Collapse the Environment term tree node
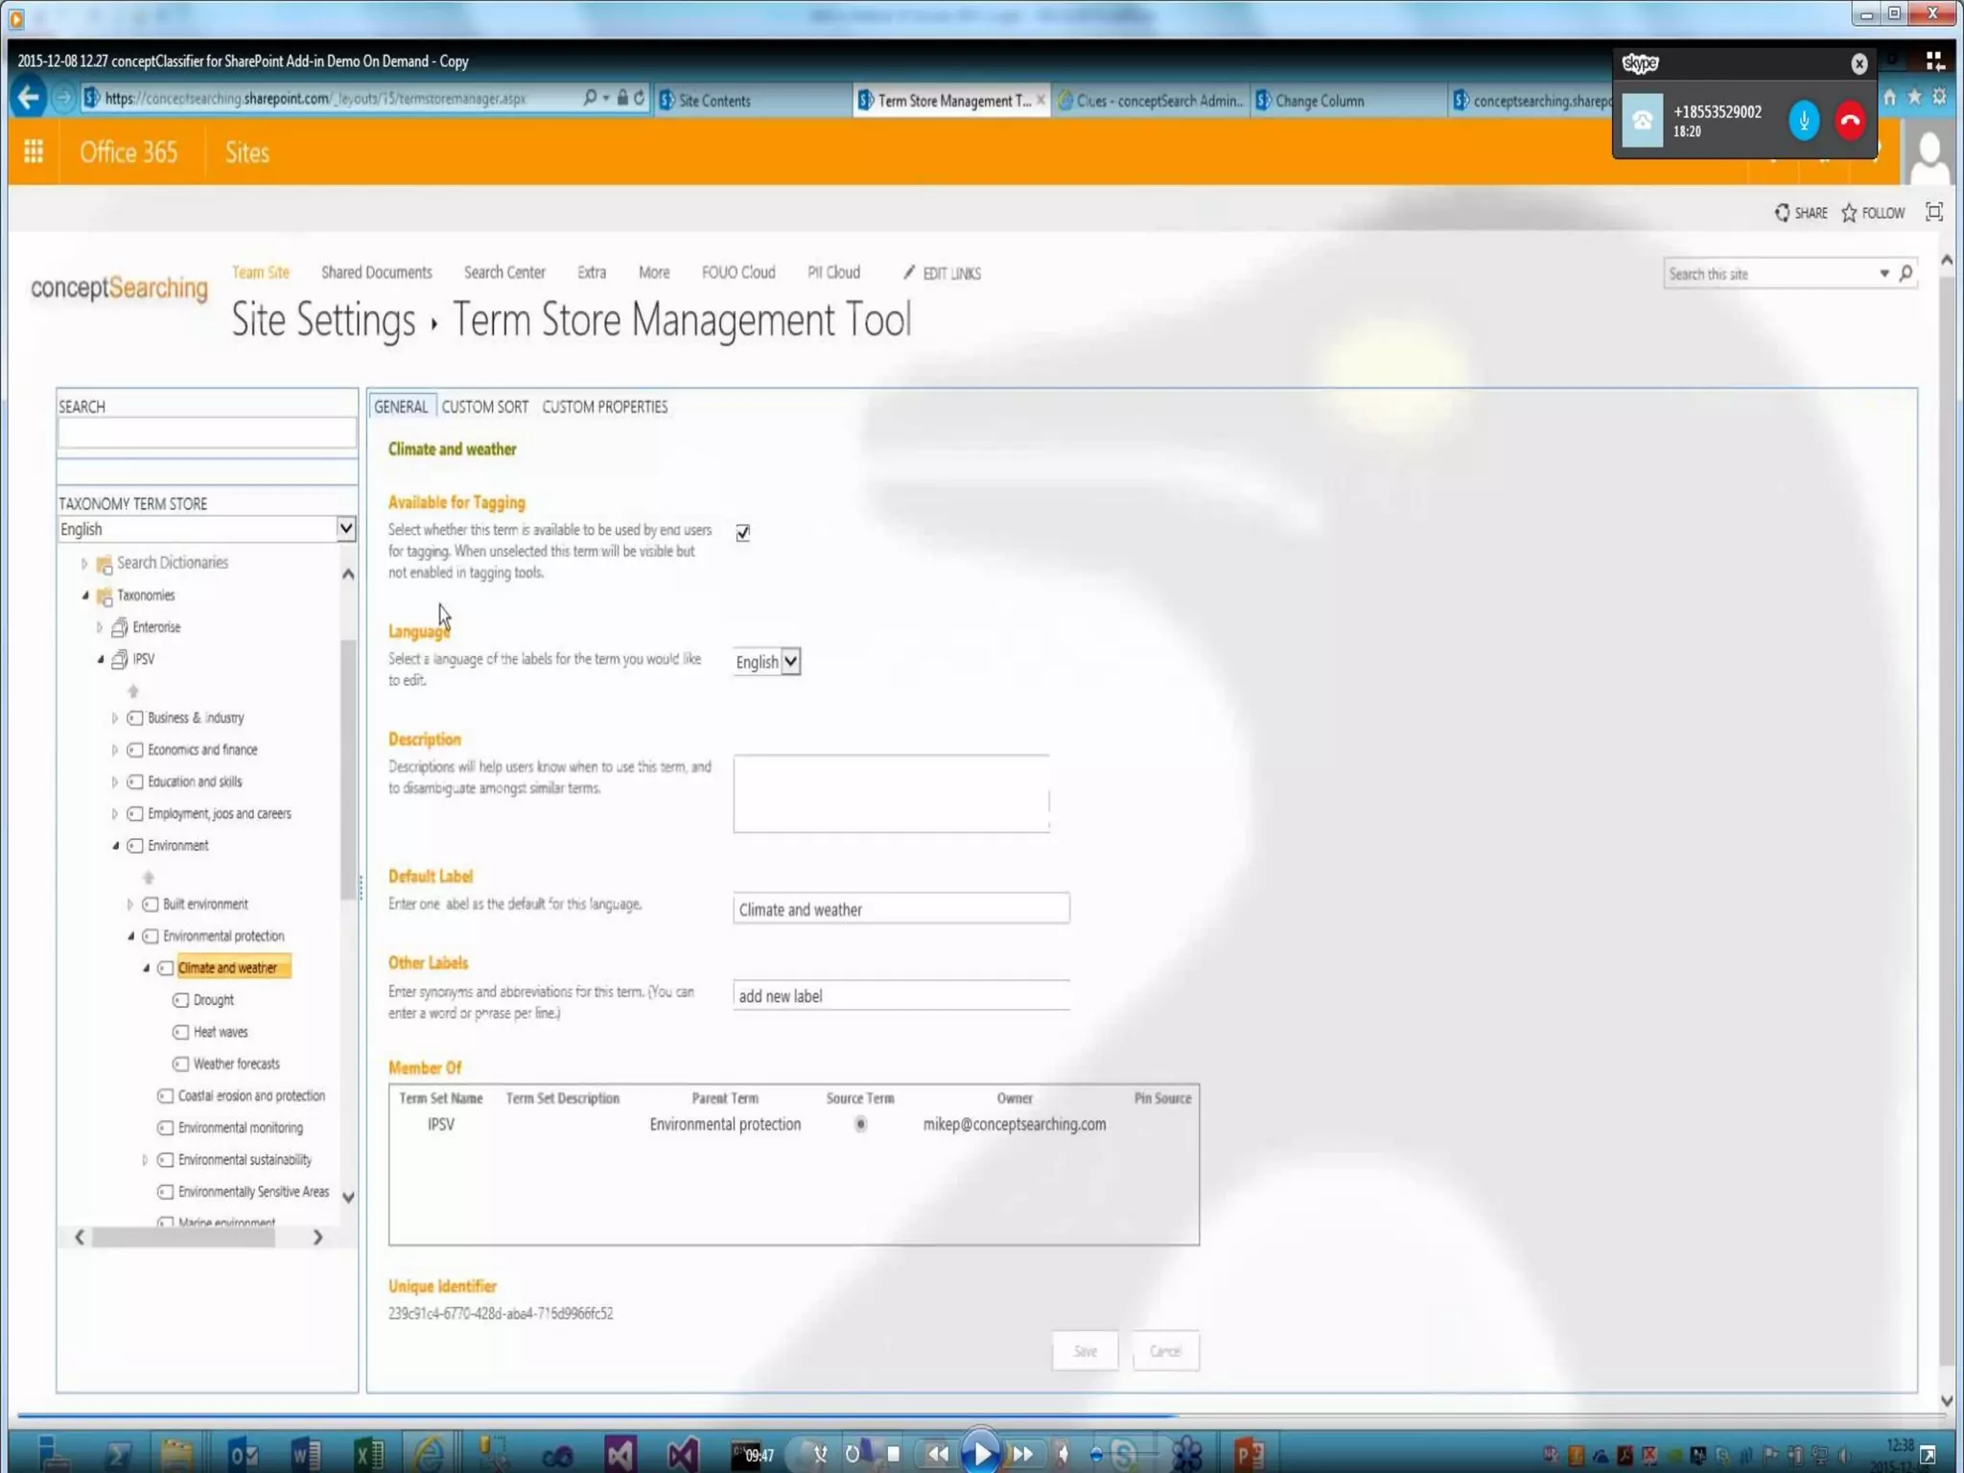1964x1473 pixels. [x=116, y=846]
